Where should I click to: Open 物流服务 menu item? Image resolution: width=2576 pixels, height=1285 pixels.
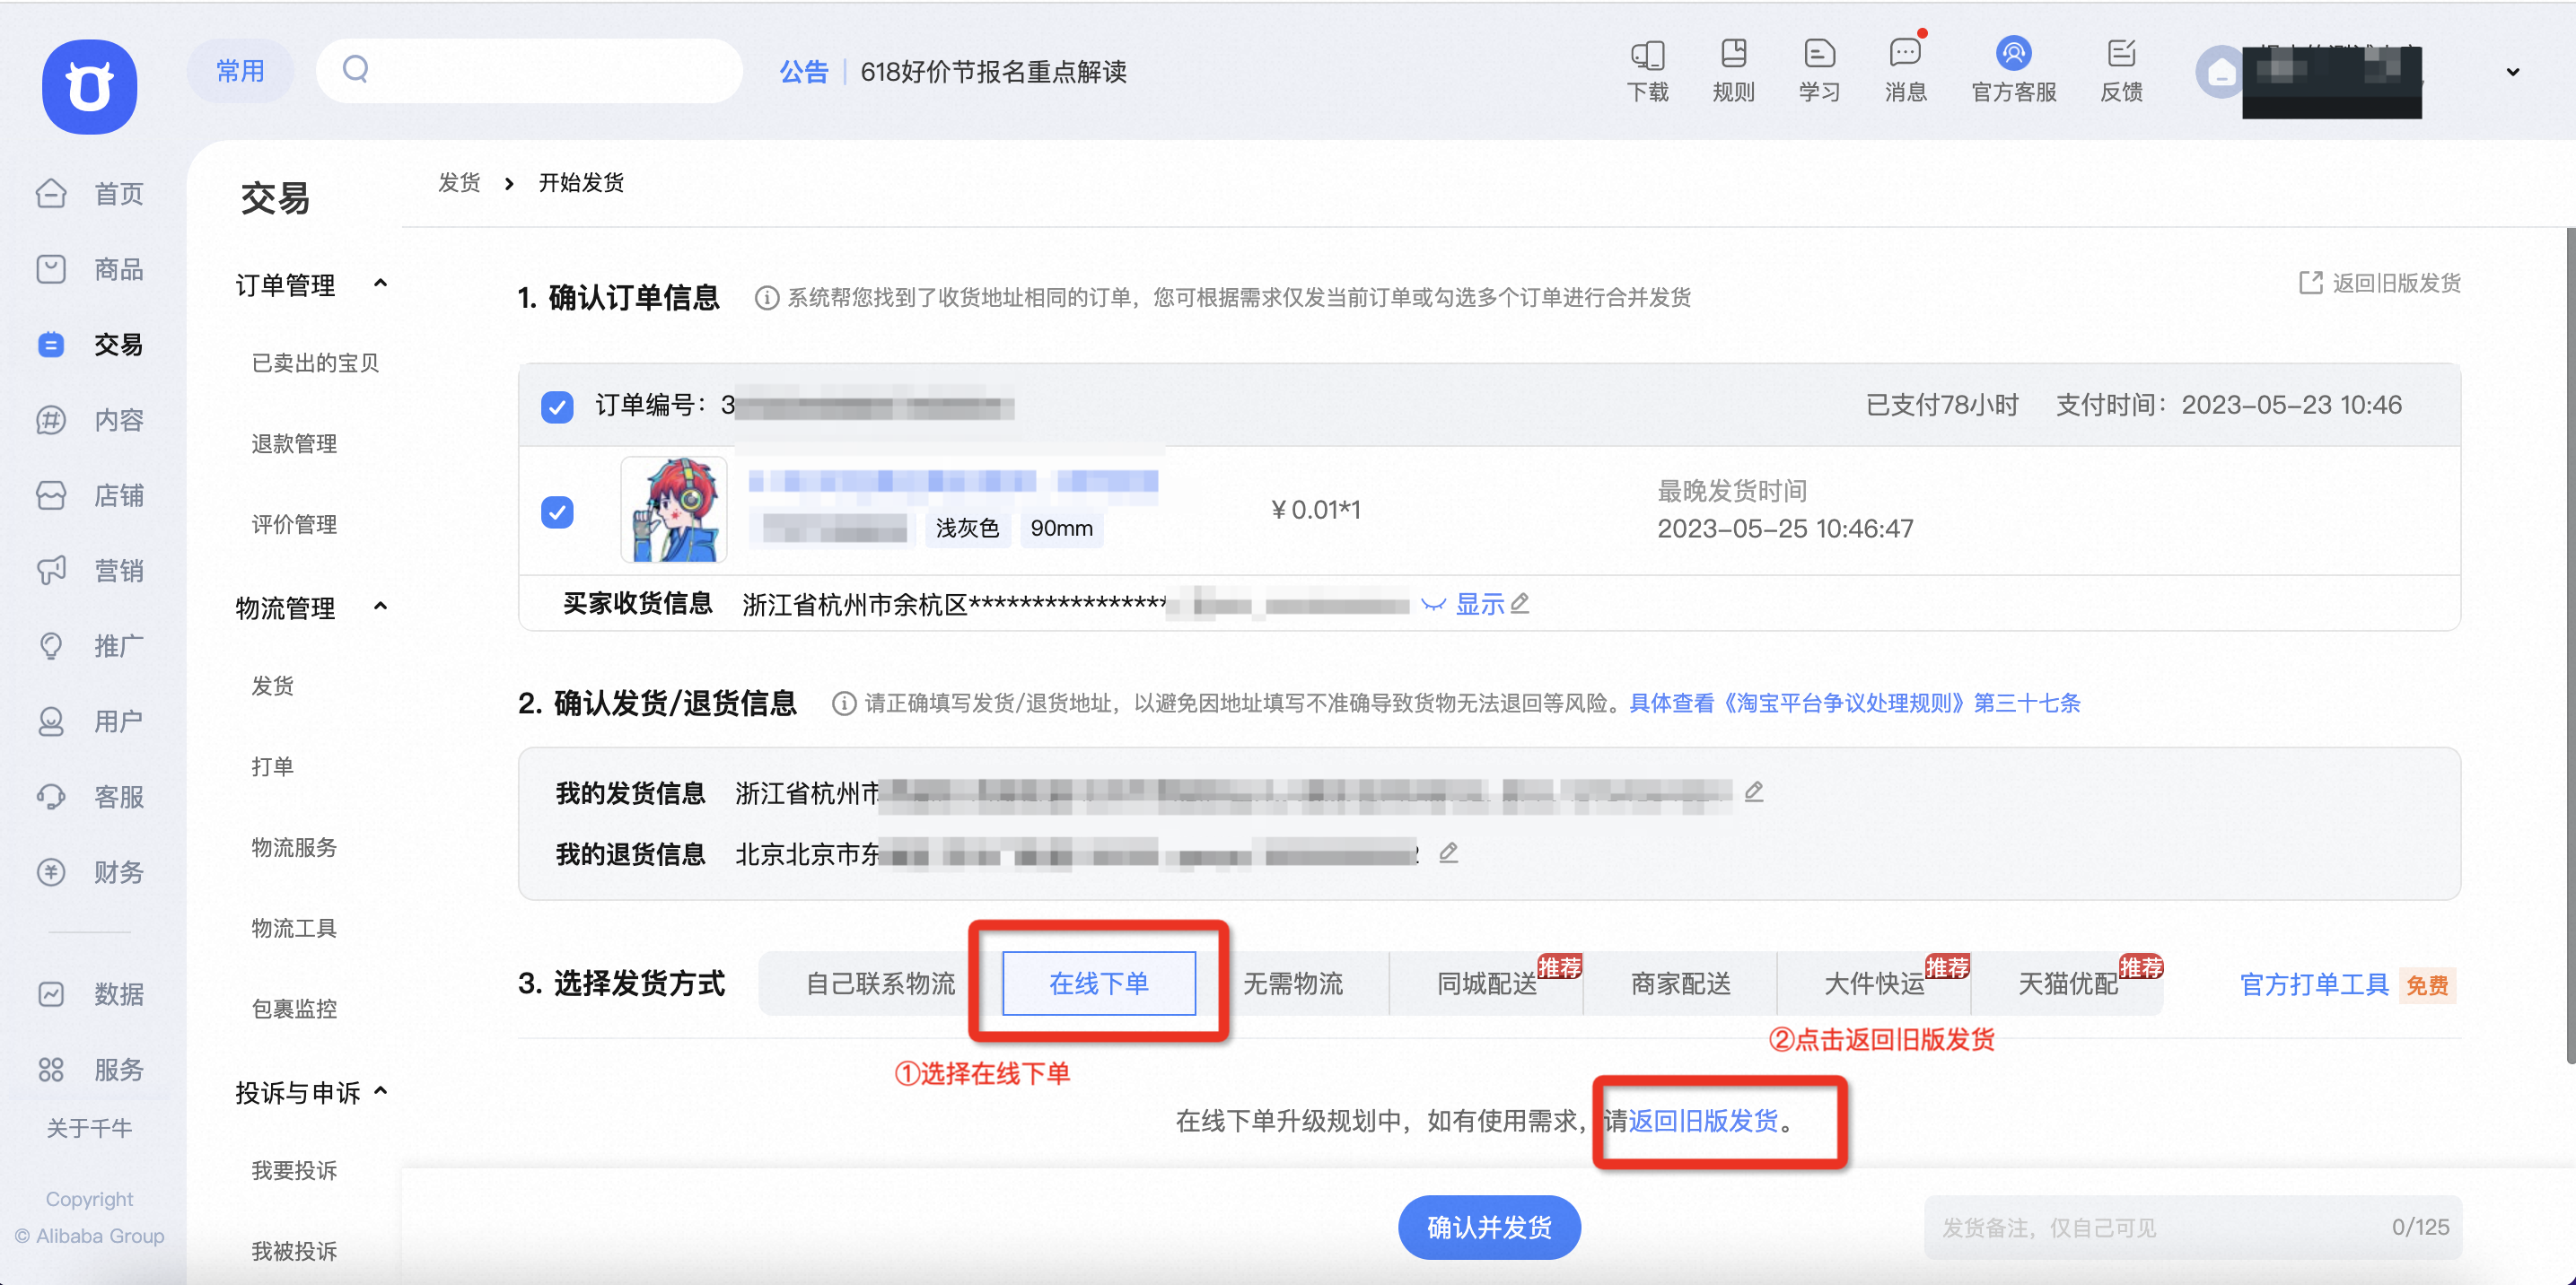[294, 848]
